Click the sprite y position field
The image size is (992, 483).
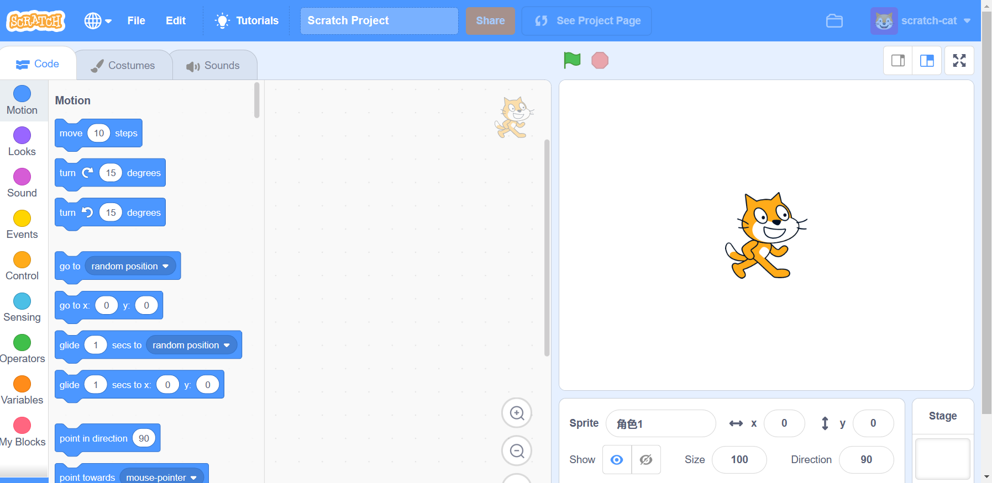[873, 423]
